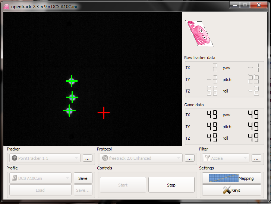Image resolution: width=271 pixels, height=204 pixels.
Task: Click the opentrack icon in the title bar
Action: [6, 6]
